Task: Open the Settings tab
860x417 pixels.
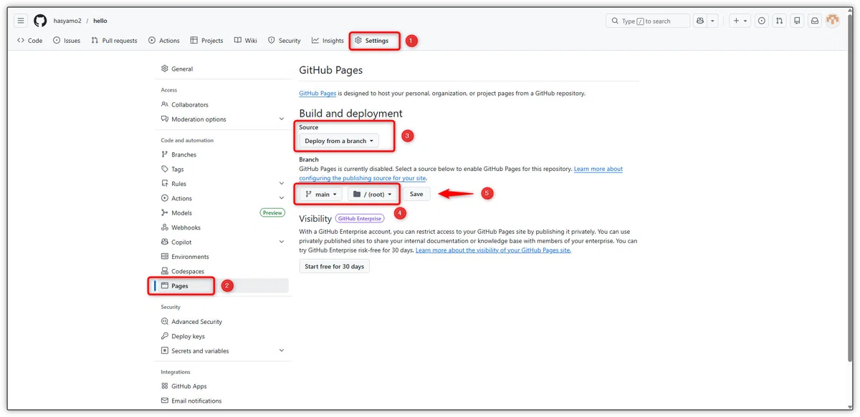Action: [372, 41]
